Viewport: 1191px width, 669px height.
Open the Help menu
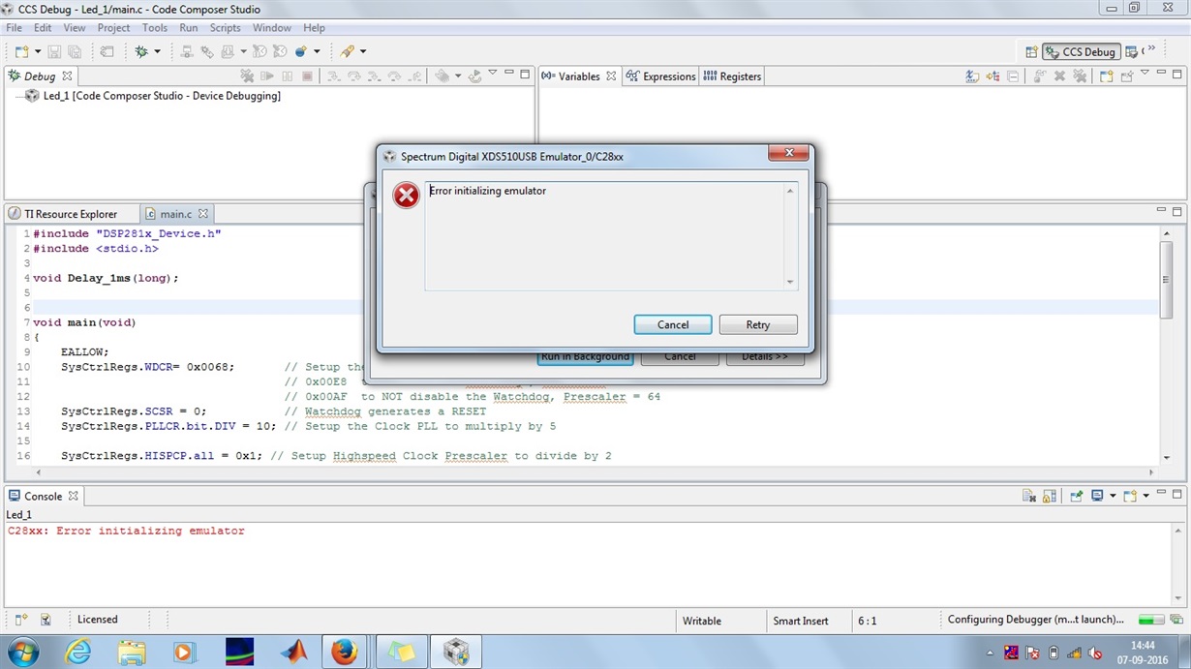[x=314, y=28]
